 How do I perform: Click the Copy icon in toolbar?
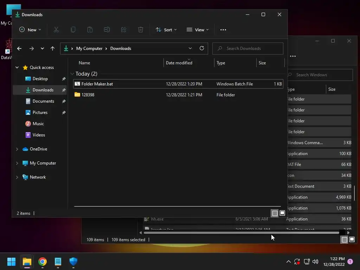click(73, 30)
